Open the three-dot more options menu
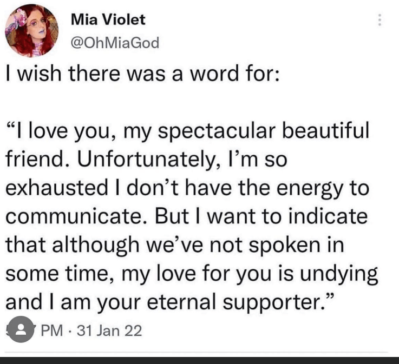This screenshot has width=399, height=364. click(380, 20)
